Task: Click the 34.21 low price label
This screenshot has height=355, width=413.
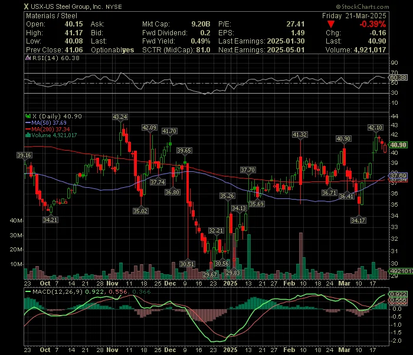Action: (x=50, y=220)
